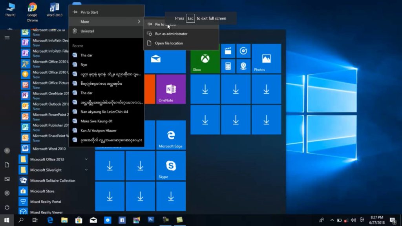Screen dimensions: 402x226
Task: Open the Action Center notifications
Action: pyautogui.click(x=393, y=220)
